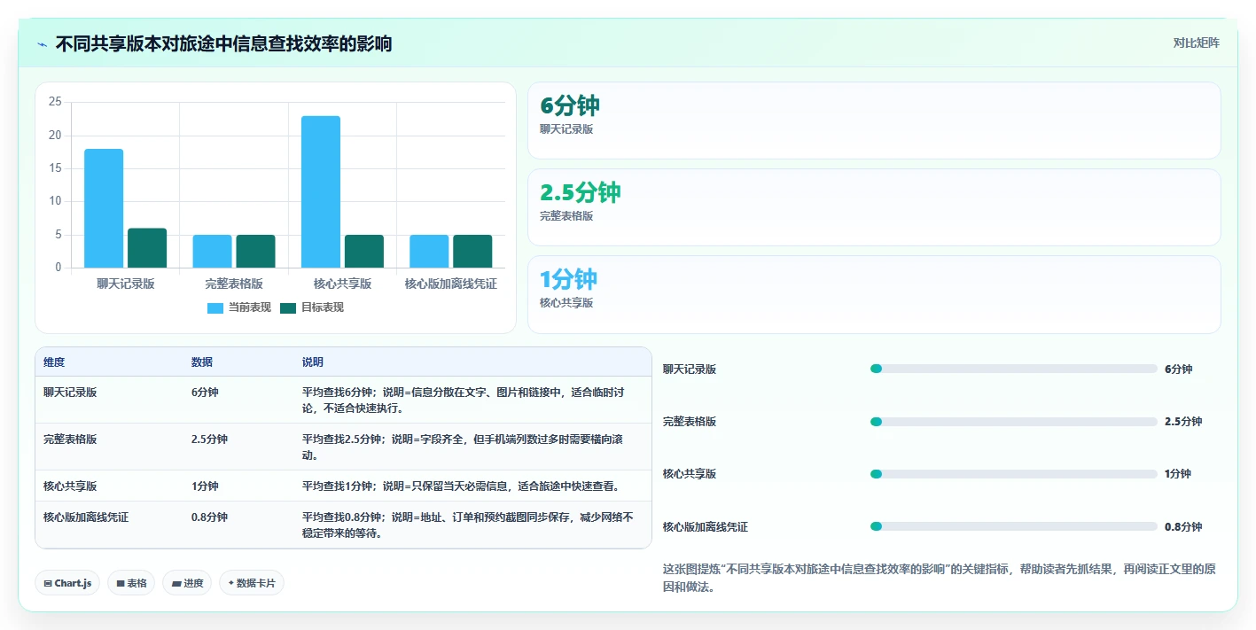1256x630 pixels.
Task: Select the large 1分钟 card value
Action: 569,279
